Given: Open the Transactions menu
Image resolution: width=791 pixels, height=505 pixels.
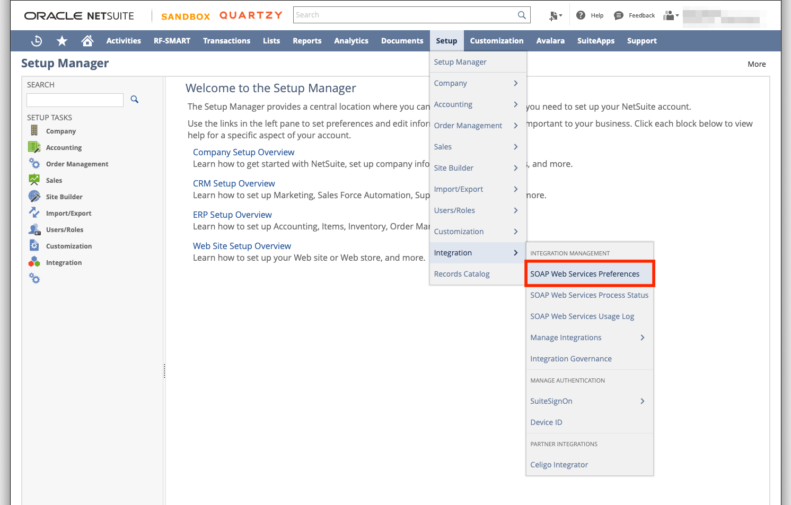Looking at the screenshot, I should click(x=226, y=41).
